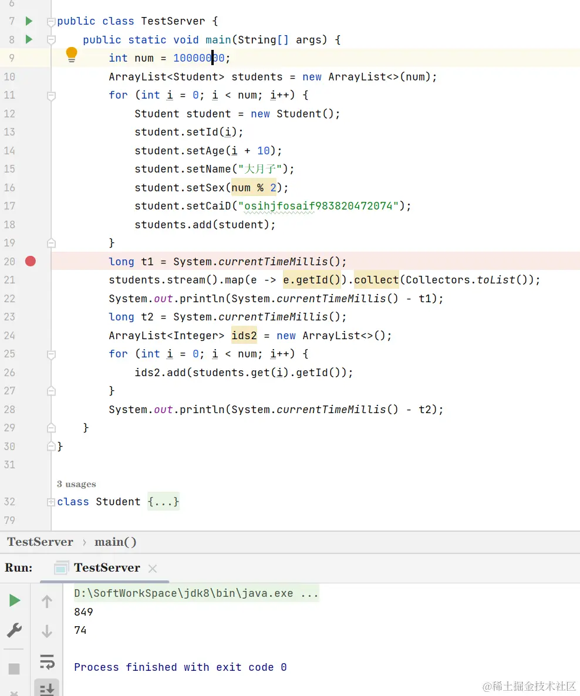Click the stop process square icon
The height and width of the screenshot is (696, 580).
15,668
